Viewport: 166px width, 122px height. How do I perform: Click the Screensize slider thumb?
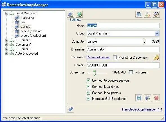click(x=94, y=73)
